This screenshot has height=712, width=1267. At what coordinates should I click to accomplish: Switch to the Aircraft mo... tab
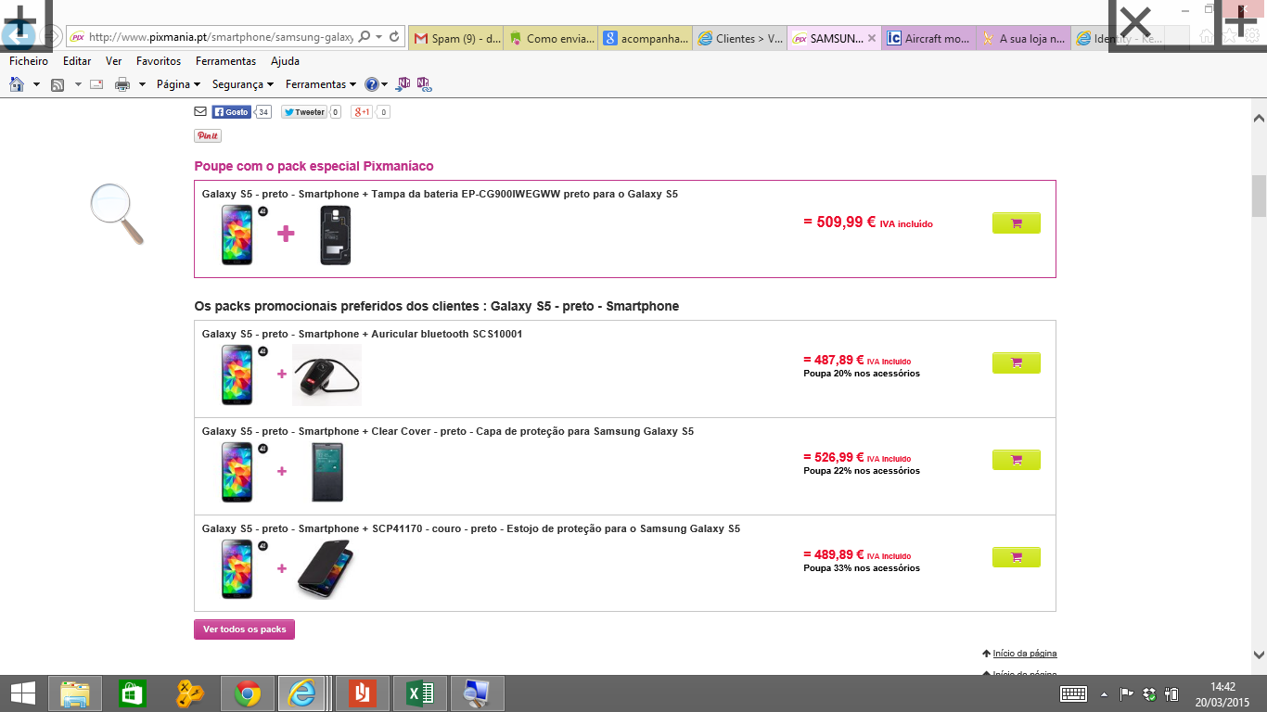tap(929, 39)
